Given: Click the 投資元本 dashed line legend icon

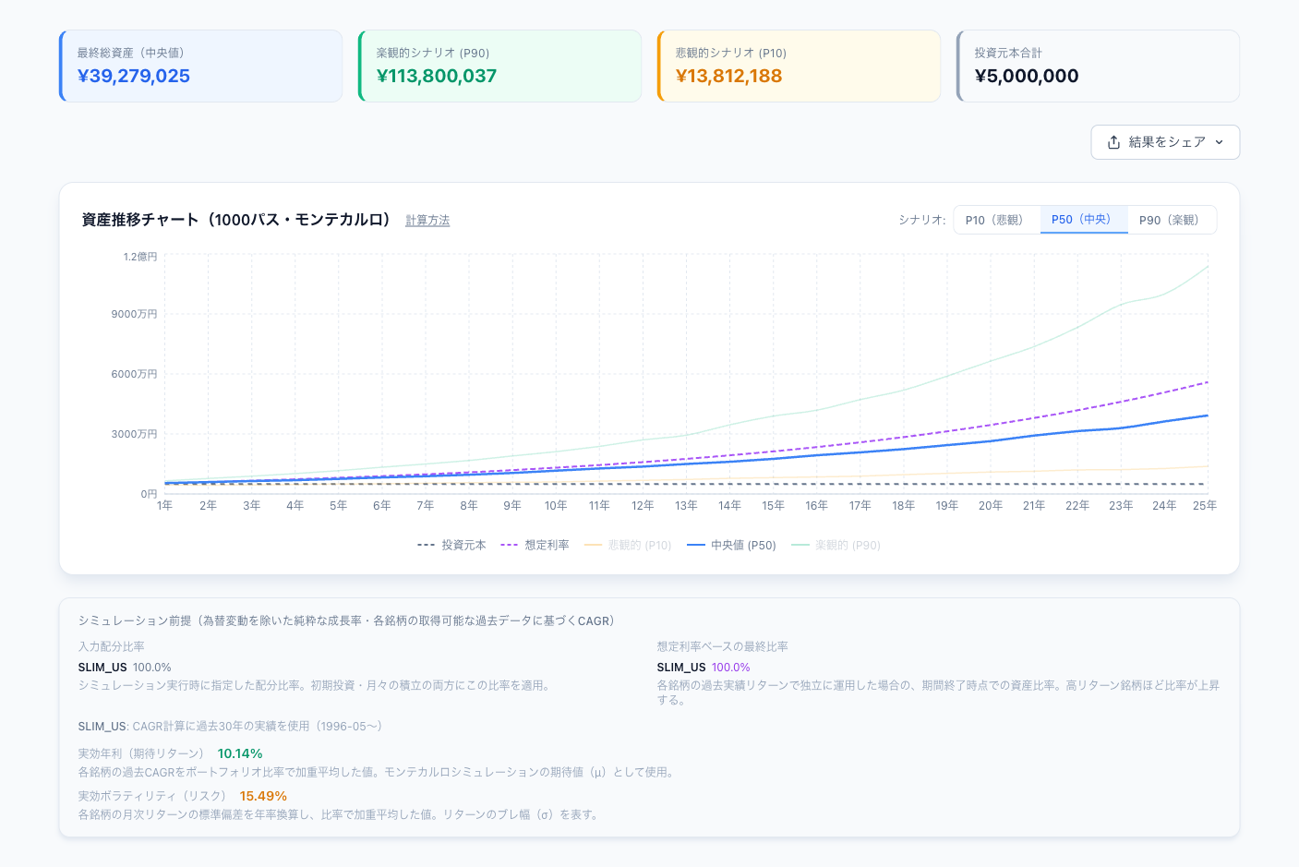Looking at the screenshot, I should (x=427, y=546).
